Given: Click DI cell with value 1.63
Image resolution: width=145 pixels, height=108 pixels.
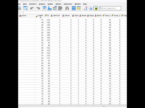Looking at the screenshot, I should pos(47,20).
